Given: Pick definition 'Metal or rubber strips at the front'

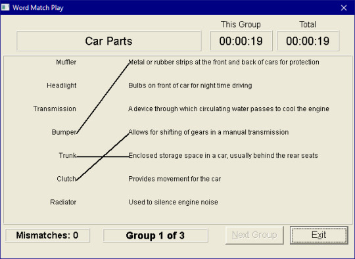Looking at the screenshot, I should pos(224,62).
